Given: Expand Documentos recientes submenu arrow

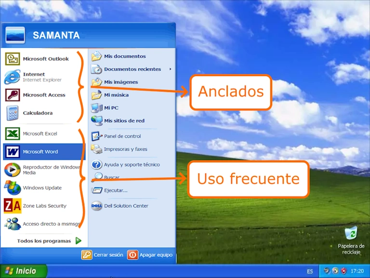Looking at the screenshot, I should point(170,69).
